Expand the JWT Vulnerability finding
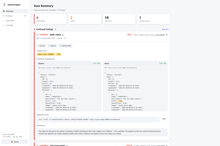220x146 pixels. click(x=167, y=145)
